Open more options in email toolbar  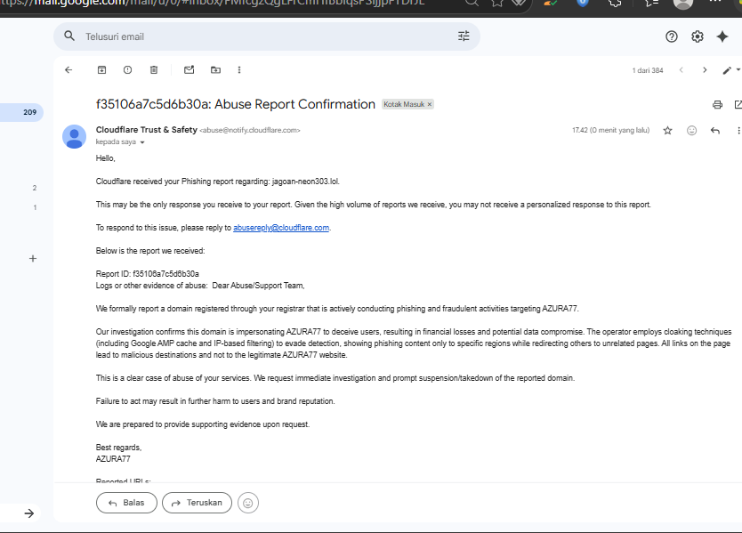(x=239, y=70)
